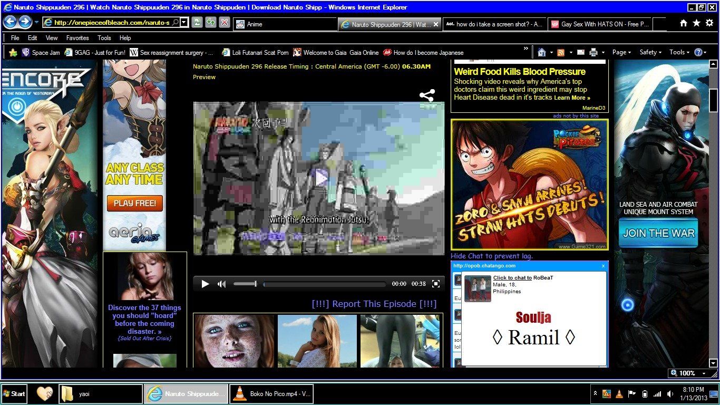Click the red Stop loading icon

[x=225, y=22]
